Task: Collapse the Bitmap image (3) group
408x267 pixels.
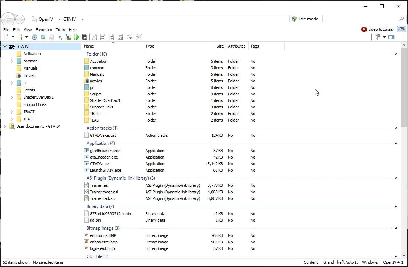Action: coord(396,228)
